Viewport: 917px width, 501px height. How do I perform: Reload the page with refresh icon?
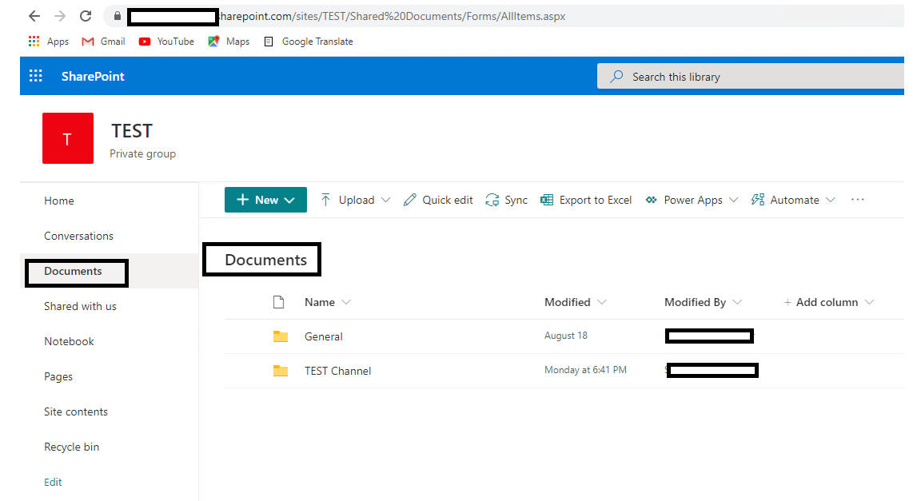point(86,16)
